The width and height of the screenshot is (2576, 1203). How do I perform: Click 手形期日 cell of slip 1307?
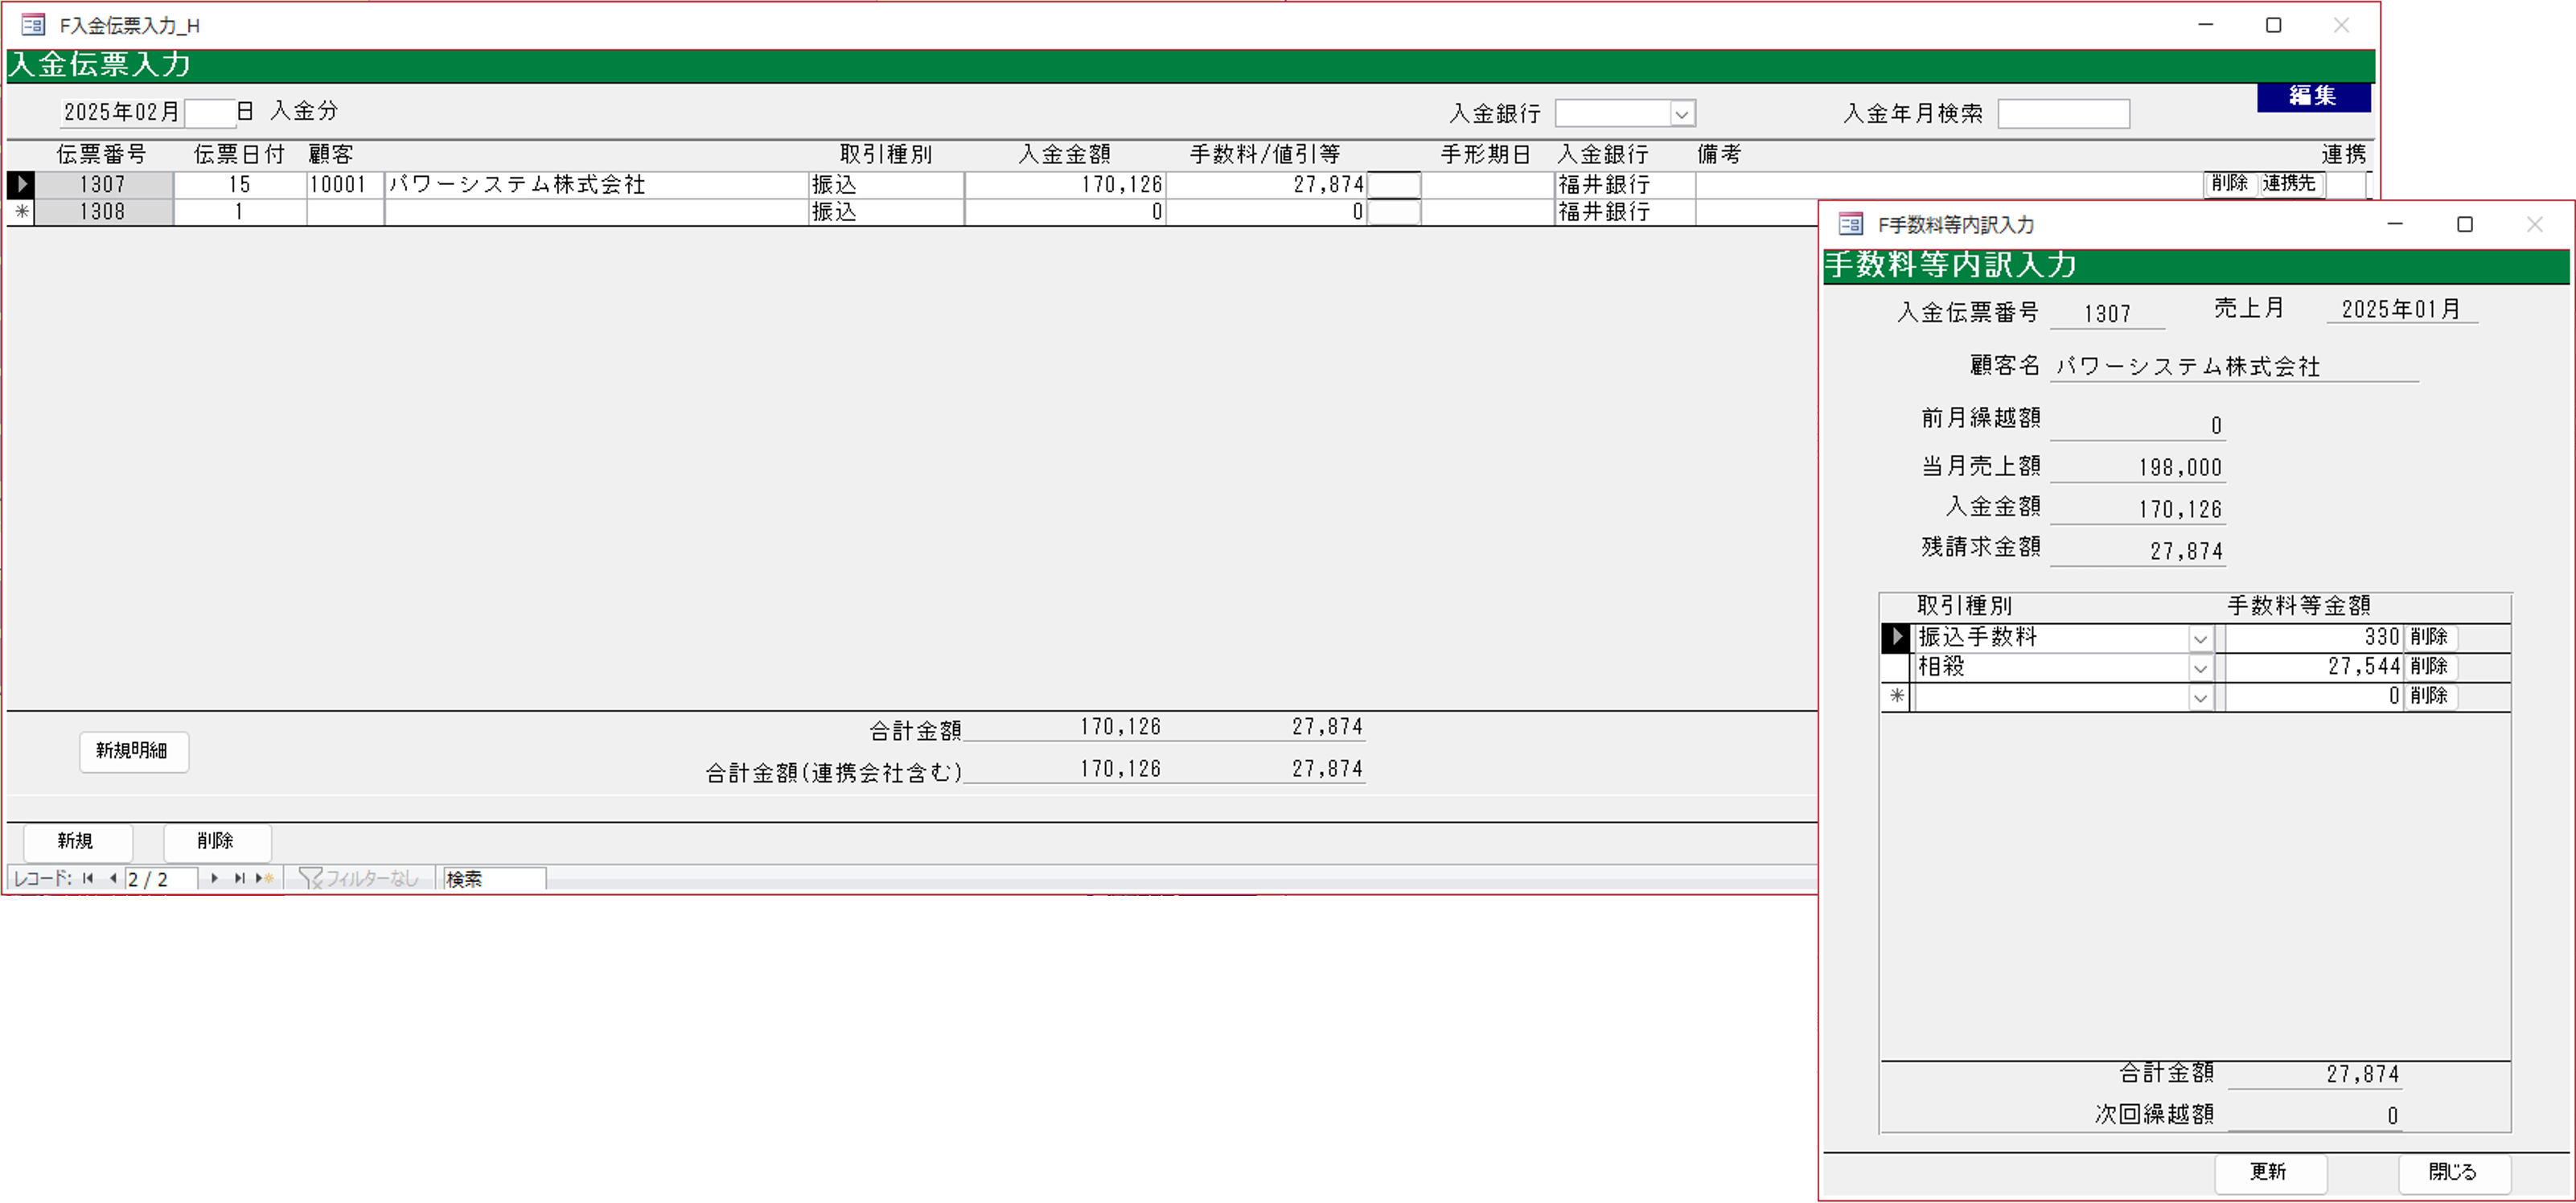(x=1488, y=184)
